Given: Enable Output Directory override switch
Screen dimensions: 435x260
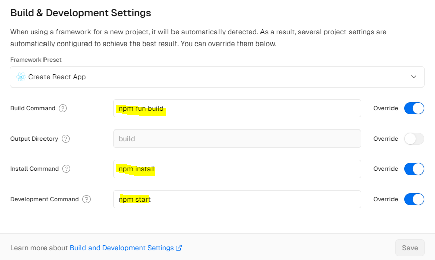Looking at the screenshot, I should [x=414, y=139].
